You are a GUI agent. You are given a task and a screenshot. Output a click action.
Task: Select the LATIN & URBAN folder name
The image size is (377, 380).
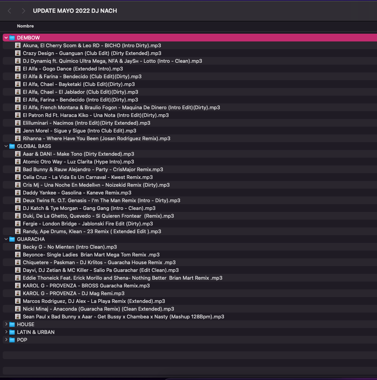(36, 332)
